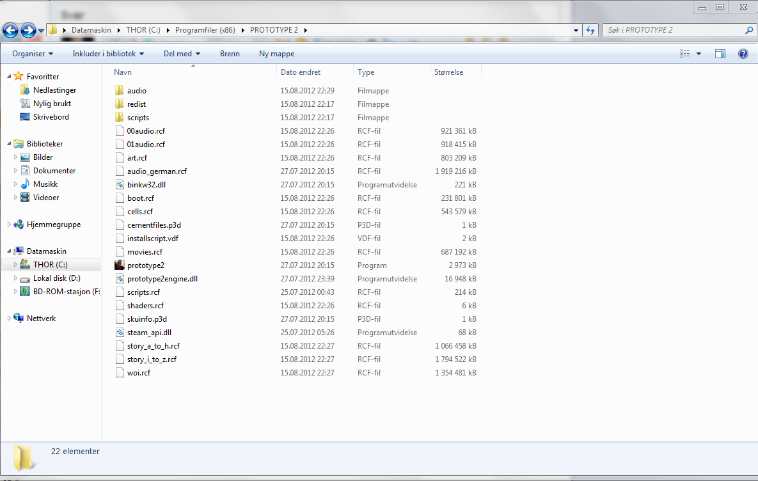The image size is (758, 481).
Task: Collapse the Favoritter section
Action: (9, 76)
